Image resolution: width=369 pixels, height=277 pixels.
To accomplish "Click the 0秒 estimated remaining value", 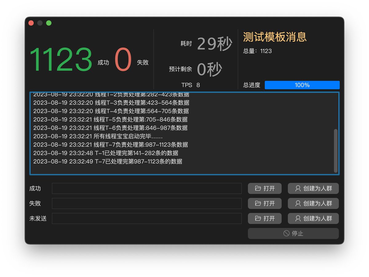I will click(209, 69).
